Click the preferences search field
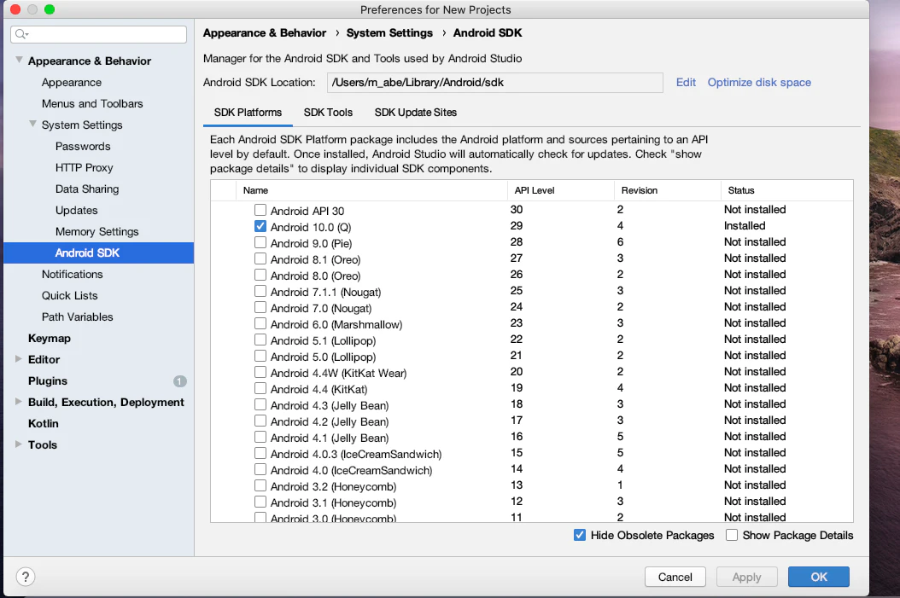 [x=99, y=34]
